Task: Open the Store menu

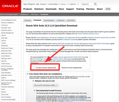Action: [61, 9]
